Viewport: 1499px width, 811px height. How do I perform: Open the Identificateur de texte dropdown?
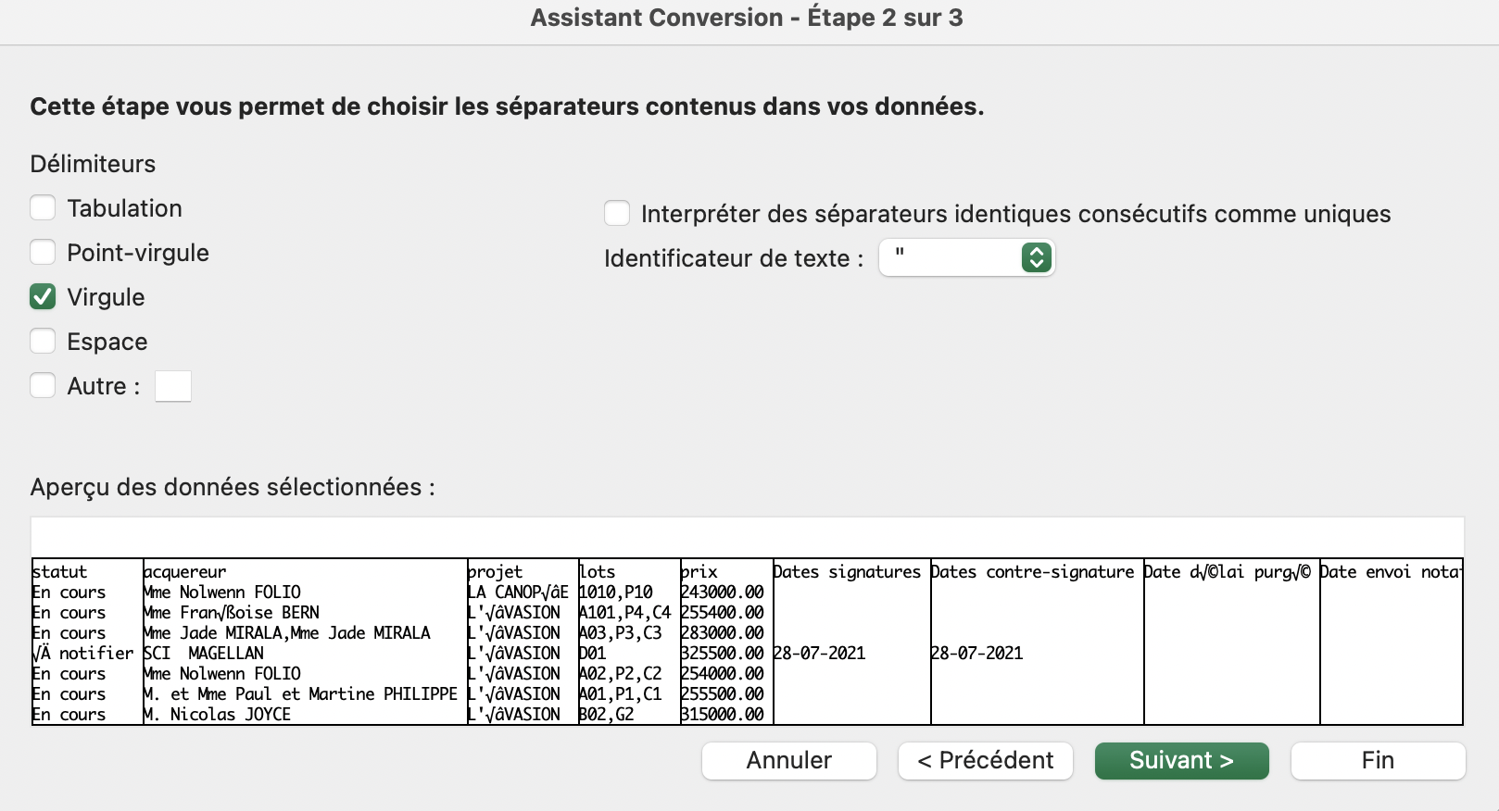tap(965, 257)
